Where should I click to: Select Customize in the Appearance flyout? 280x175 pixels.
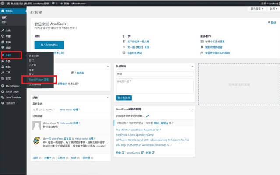[32, 61]
